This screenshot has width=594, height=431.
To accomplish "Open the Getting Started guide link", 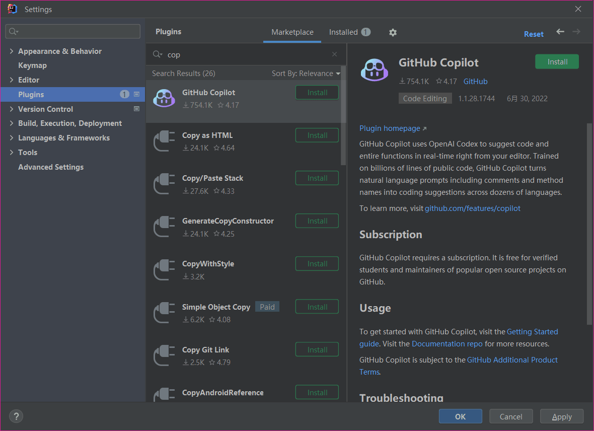I will (x=532, y=332).
